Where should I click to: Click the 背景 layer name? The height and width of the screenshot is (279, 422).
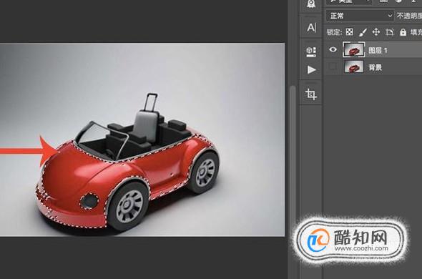[x=376, y=67]
